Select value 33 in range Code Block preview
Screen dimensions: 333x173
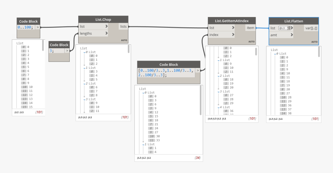click(158, 140)
